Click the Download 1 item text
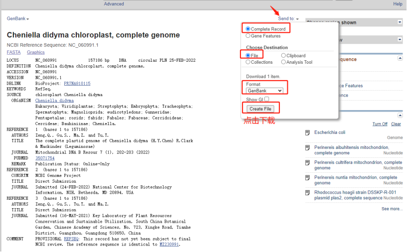Viewport: 407px width, 252px height. [263, 77]
